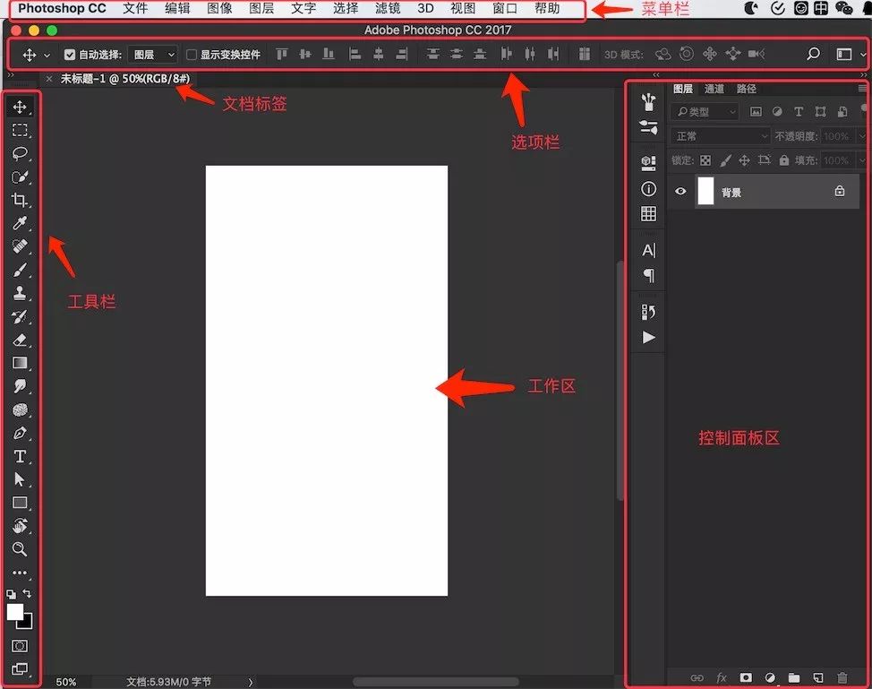Open the 不透明度 value dropdown
The height and width of the screenshot is (689, 872).
[x=860, y=136]
